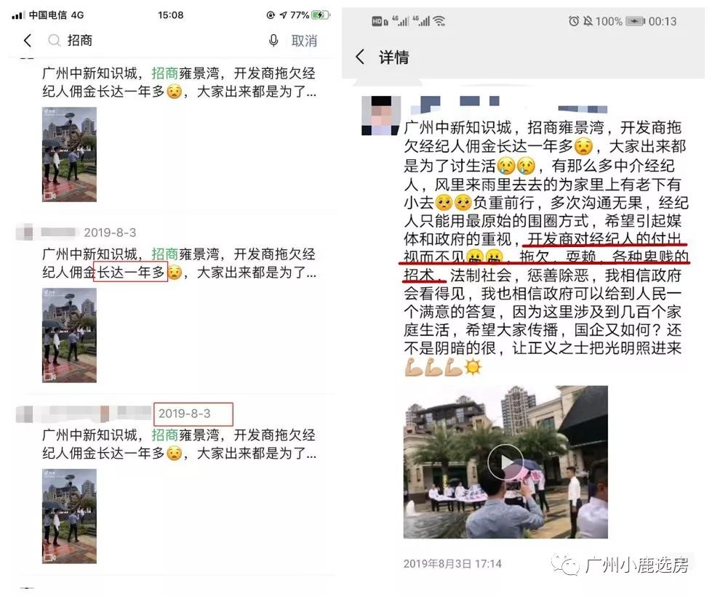Screen dimensions: 712x596
Task: Open the first result's video thumbnail
Action: [70, 154]
